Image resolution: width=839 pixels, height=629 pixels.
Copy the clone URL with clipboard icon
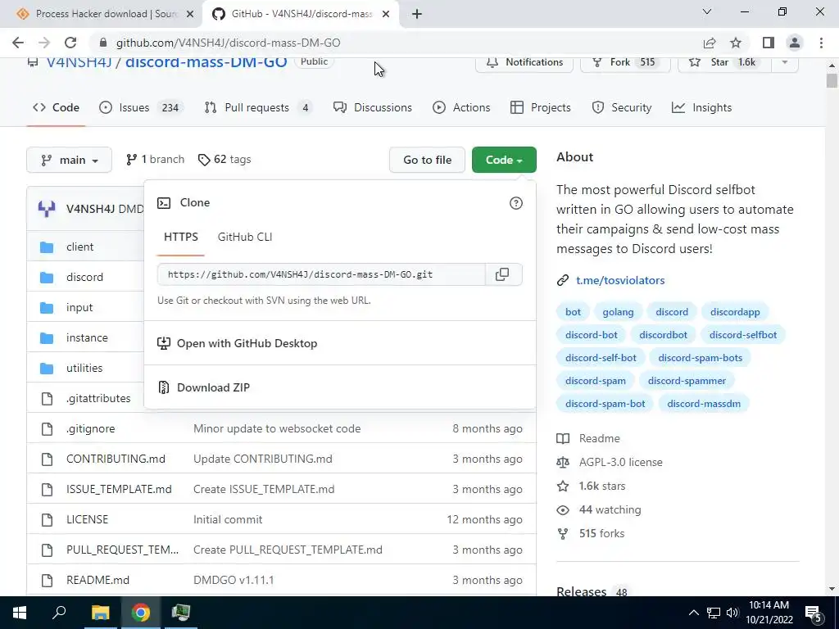pos(502,274)
